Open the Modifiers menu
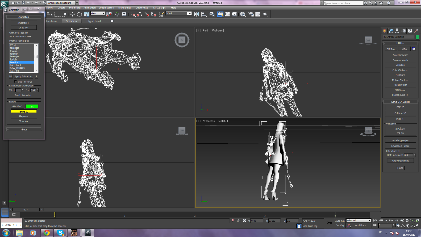 click(75, 8)
